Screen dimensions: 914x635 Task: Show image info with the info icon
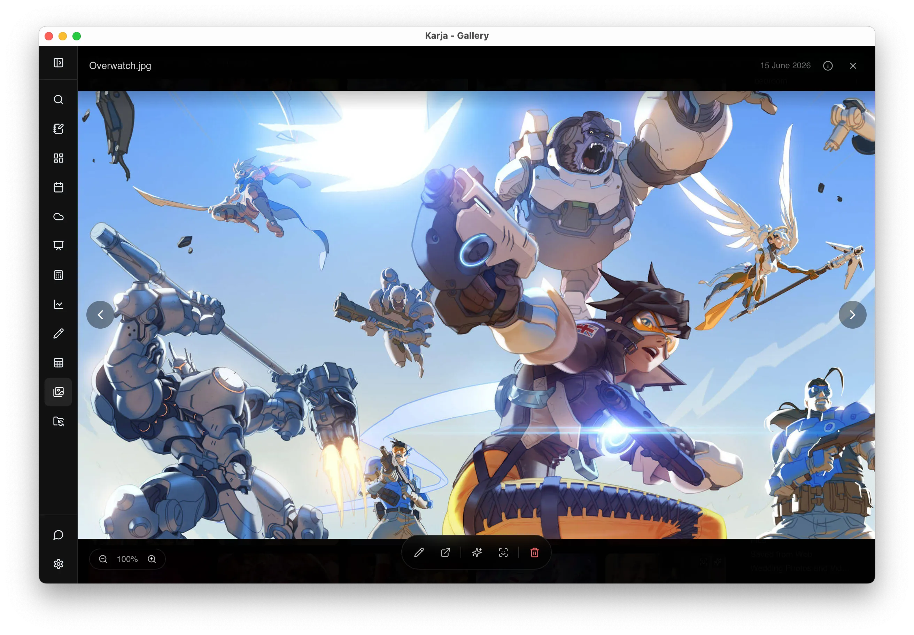click(828, 66)
